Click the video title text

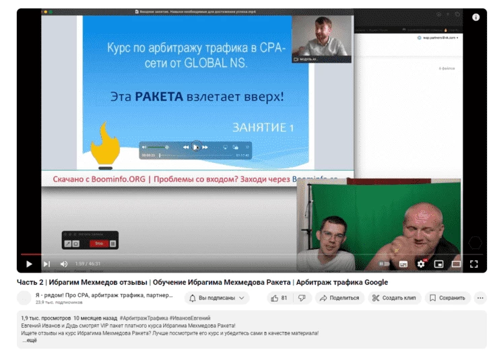tap(202, 282)
